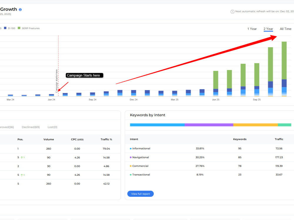Viewport: 294px width, 220px height.
Task: Click the keyword count 95 cell
Action: (240, 148)
